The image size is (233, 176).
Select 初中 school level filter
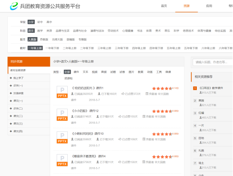coord(40,22)
